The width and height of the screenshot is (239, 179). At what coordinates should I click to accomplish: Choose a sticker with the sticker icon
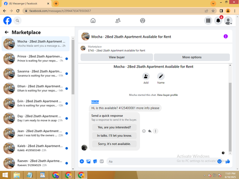pos(95,161)
